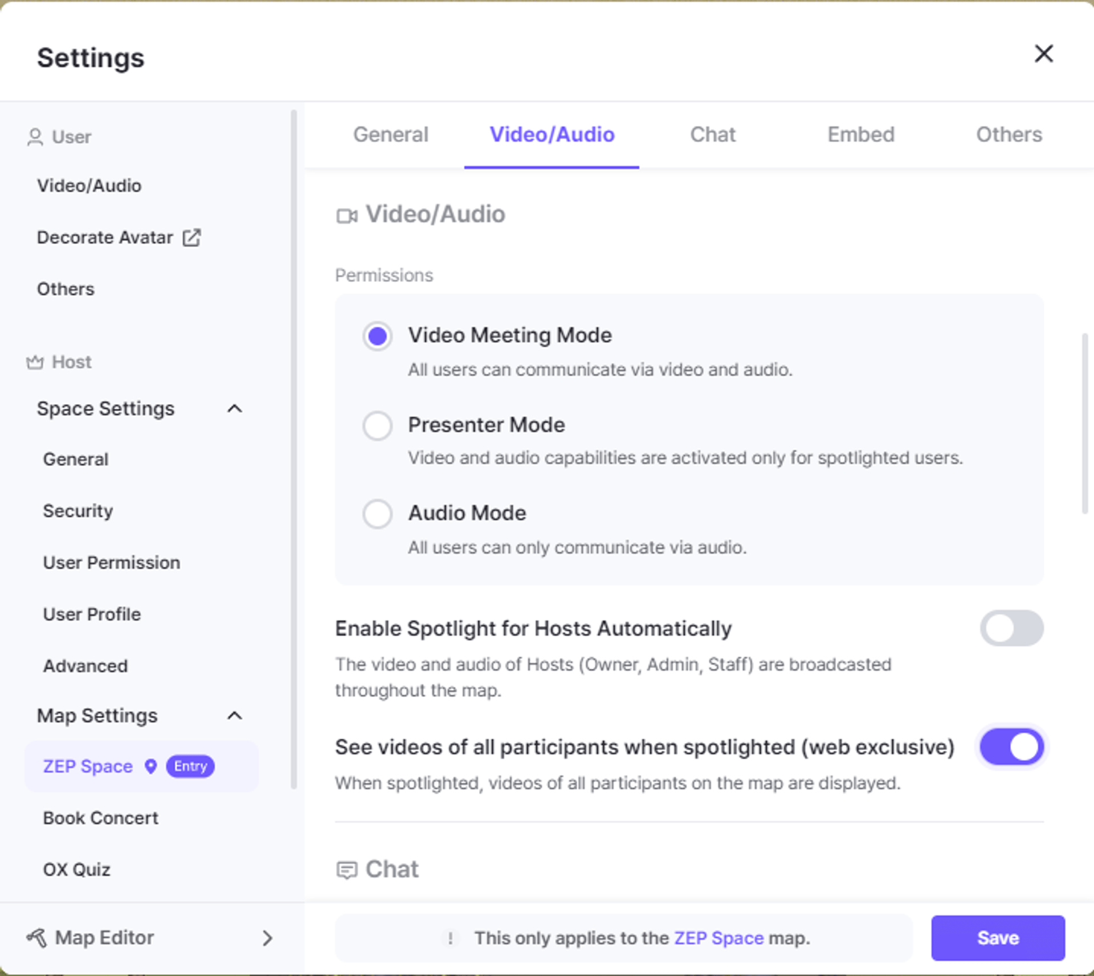
Task: Click the Map Editor hammer icon
Action: coord(36,937)
